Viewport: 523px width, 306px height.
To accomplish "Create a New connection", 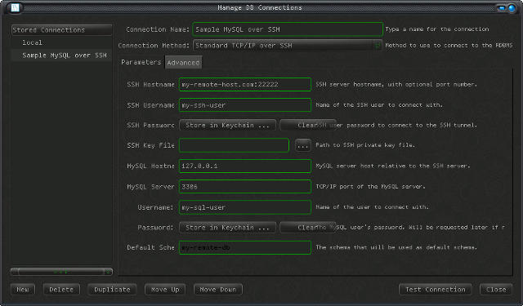I will point(23,290).
